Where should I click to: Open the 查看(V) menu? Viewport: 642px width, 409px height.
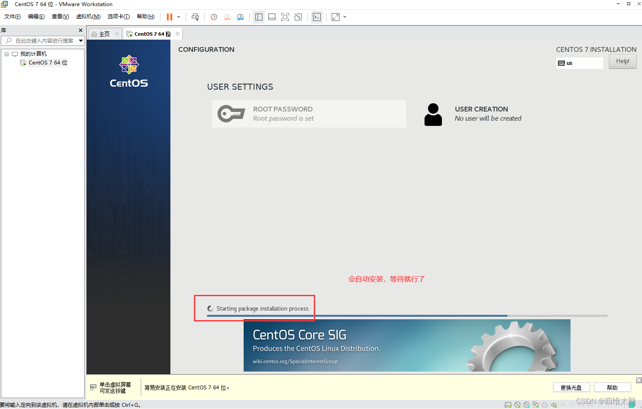pos(60,17)
